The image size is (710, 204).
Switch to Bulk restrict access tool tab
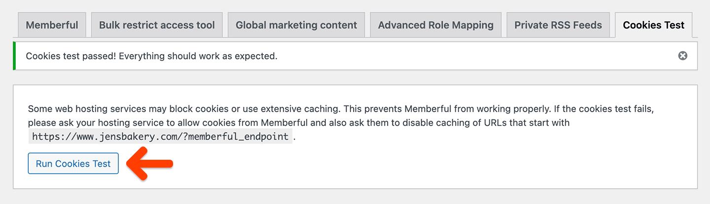pyautogui.click(x=157, y=25)
